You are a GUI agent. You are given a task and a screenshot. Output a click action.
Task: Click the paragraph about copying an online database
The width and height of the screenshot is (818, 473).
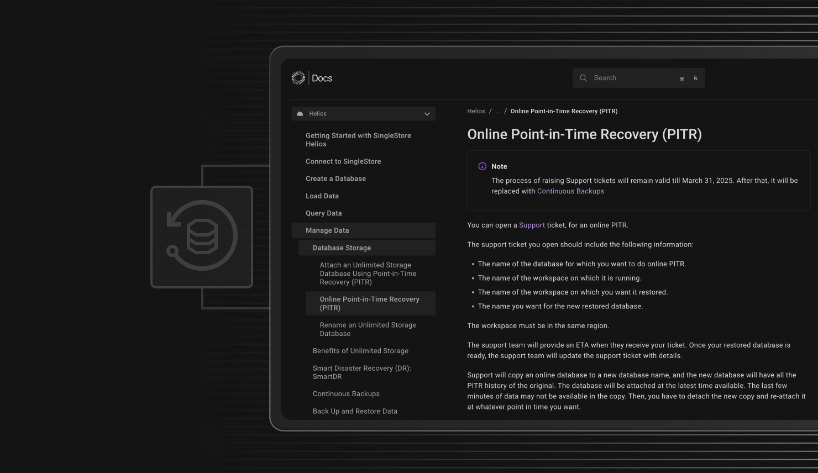pos(636,391)
